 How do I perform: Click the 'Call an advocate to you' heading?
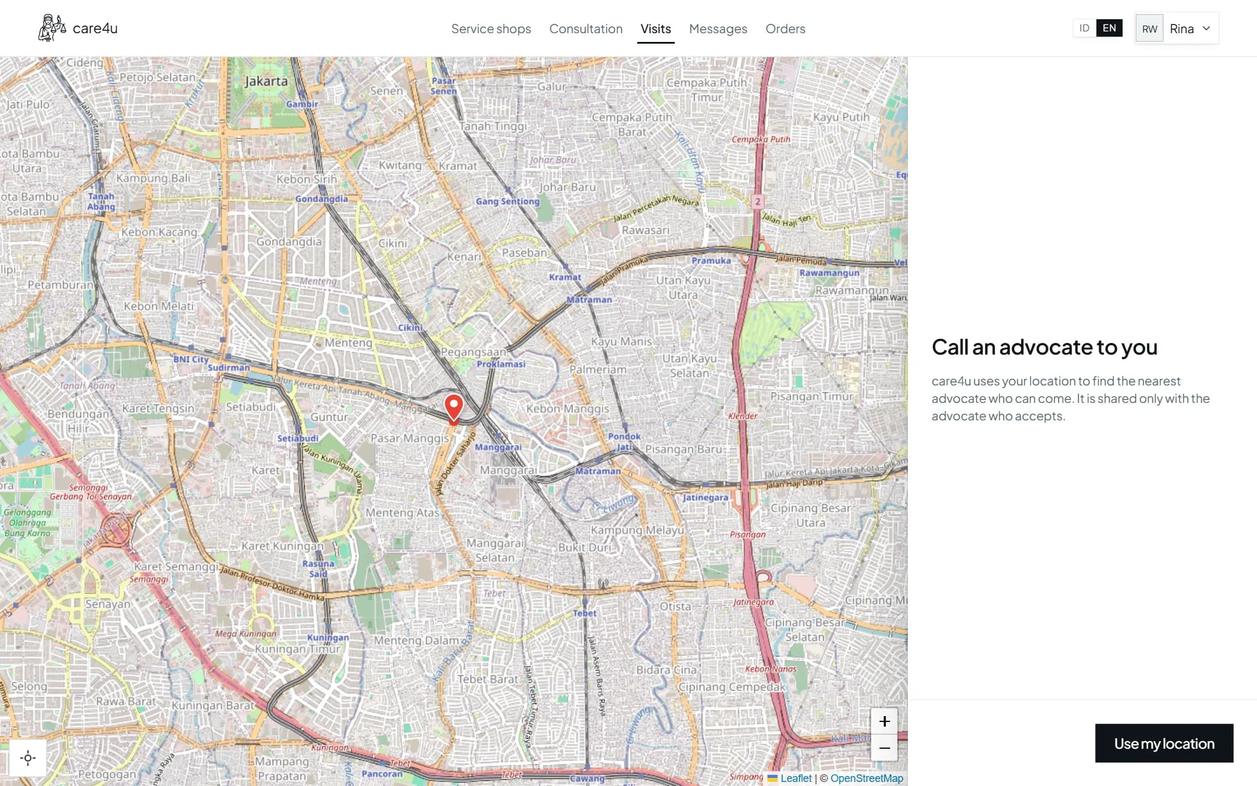coord(1044,347)
